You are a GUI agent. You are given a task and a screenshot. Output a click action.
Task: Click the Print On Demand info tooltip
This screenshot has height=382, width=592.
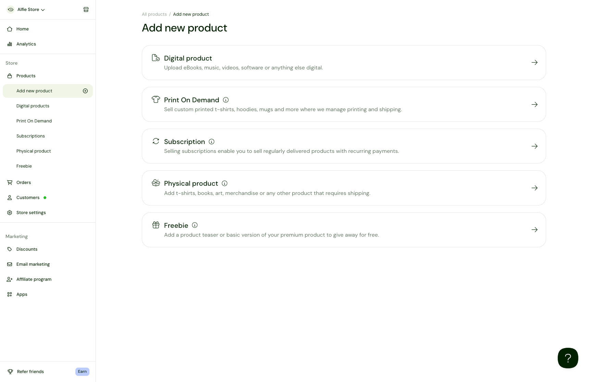pos(226,100)
